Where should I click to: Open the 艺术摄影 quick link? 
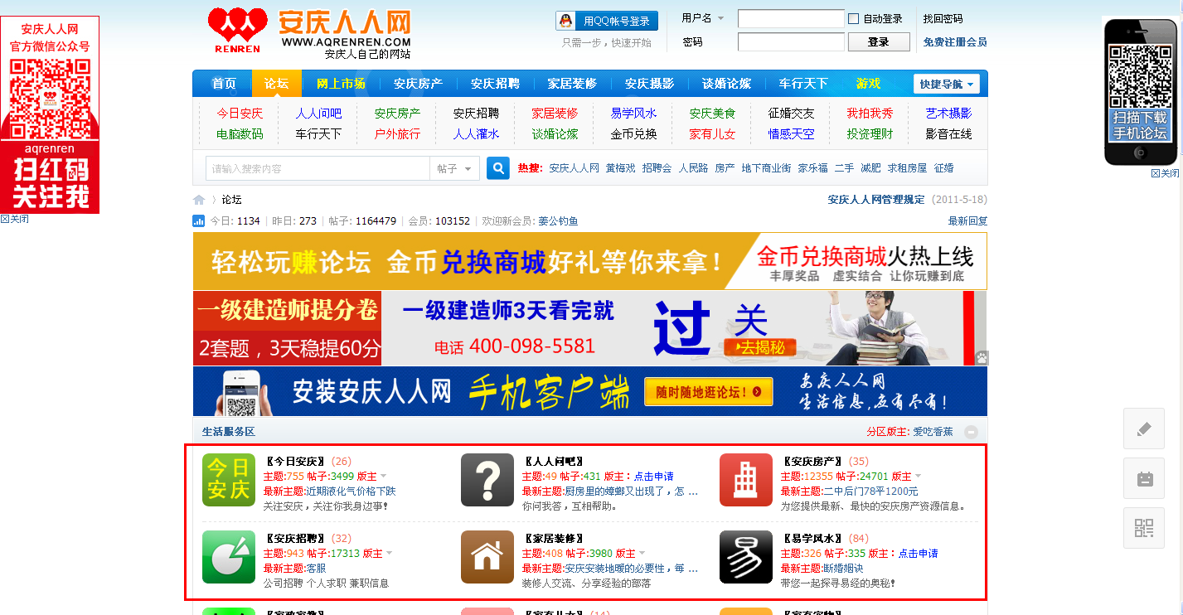tap(948, 114)
